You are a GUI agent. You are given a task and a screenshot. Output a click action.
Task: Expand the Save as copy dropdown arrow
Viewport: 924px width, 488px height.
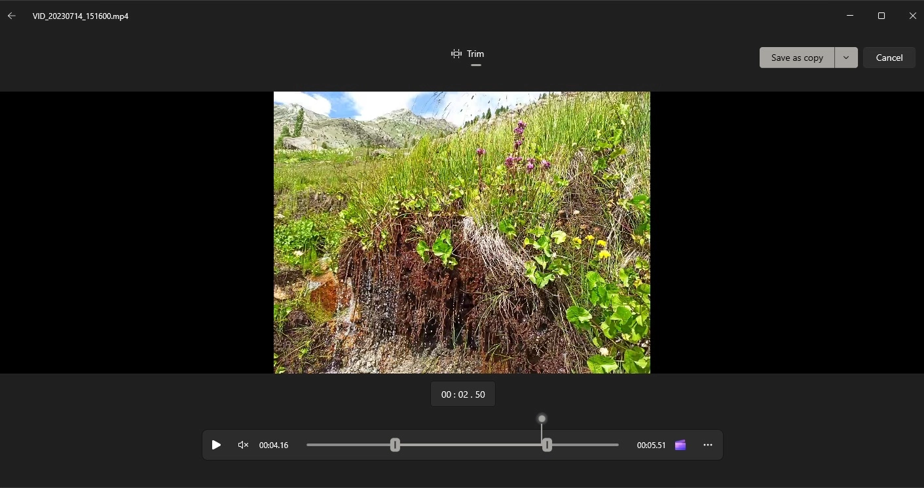coord(846,58)
